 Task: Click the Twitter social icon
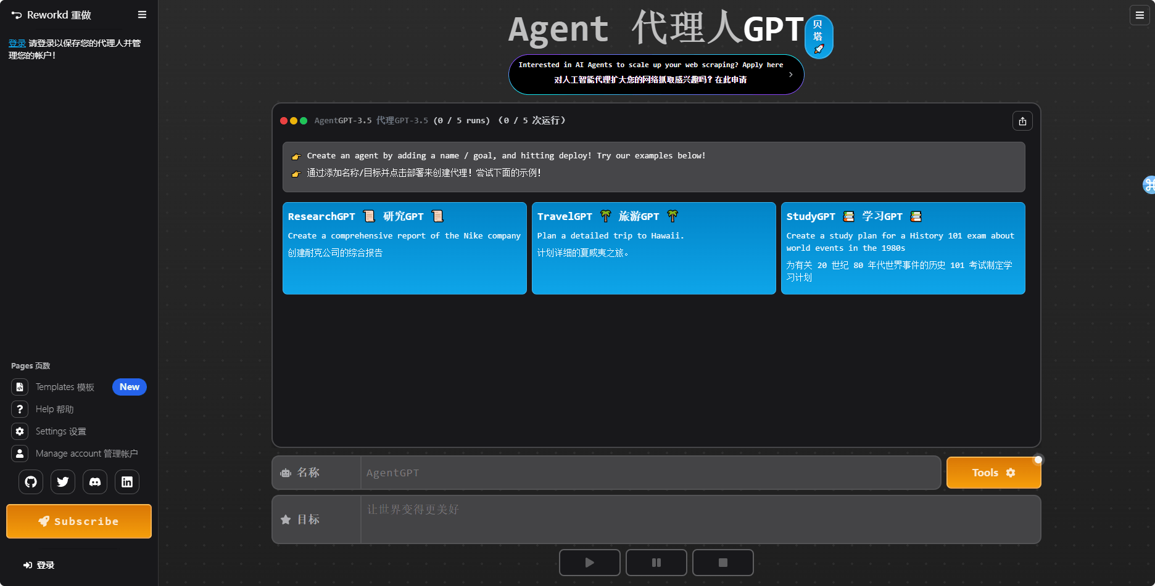tap(63, 482)
